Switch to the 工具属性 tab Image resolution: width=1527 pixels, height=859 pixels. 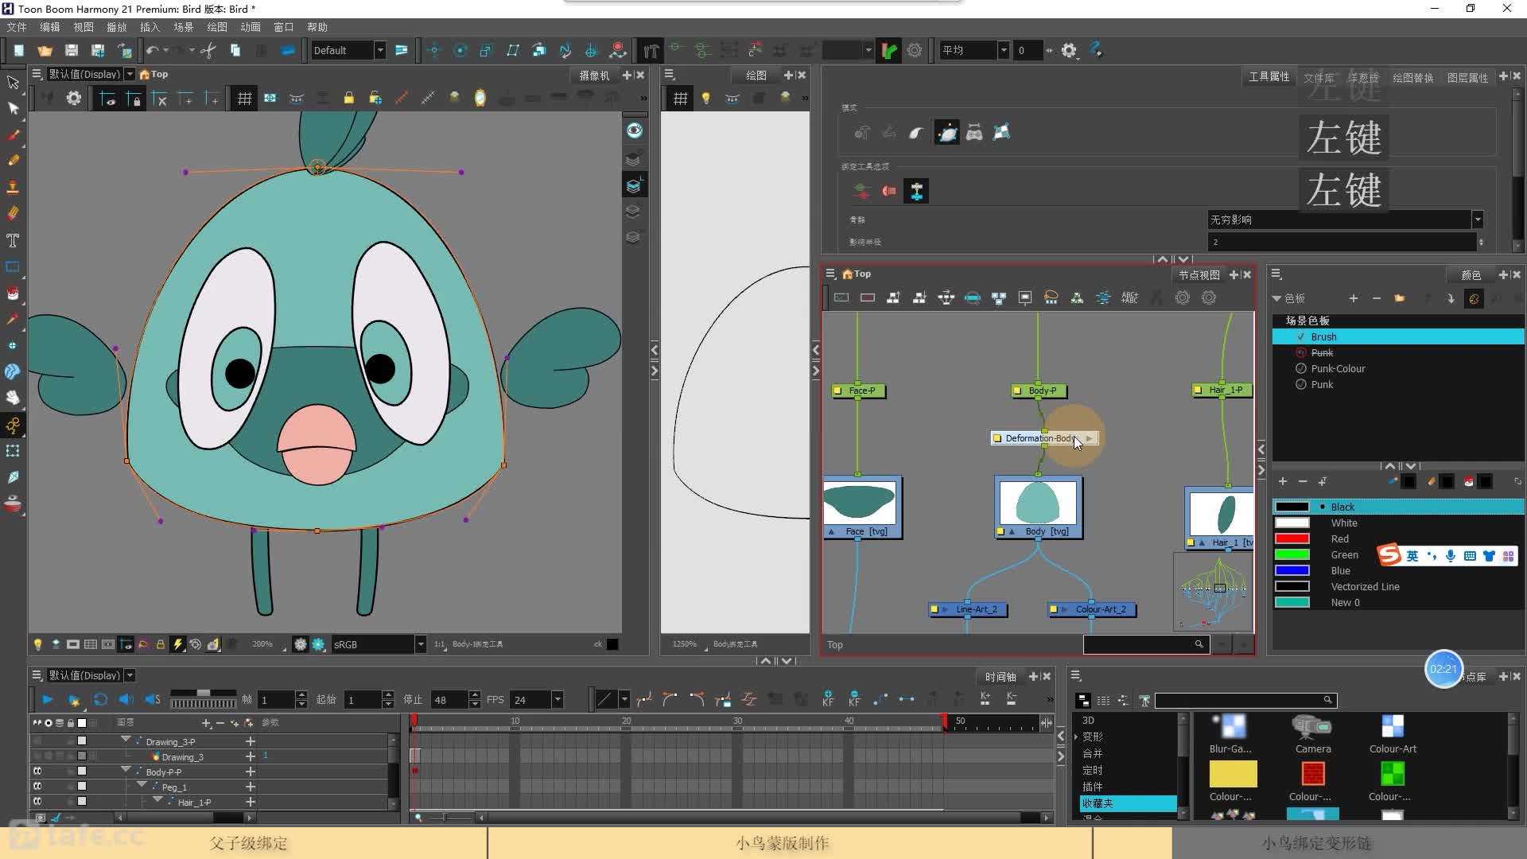1269,77
